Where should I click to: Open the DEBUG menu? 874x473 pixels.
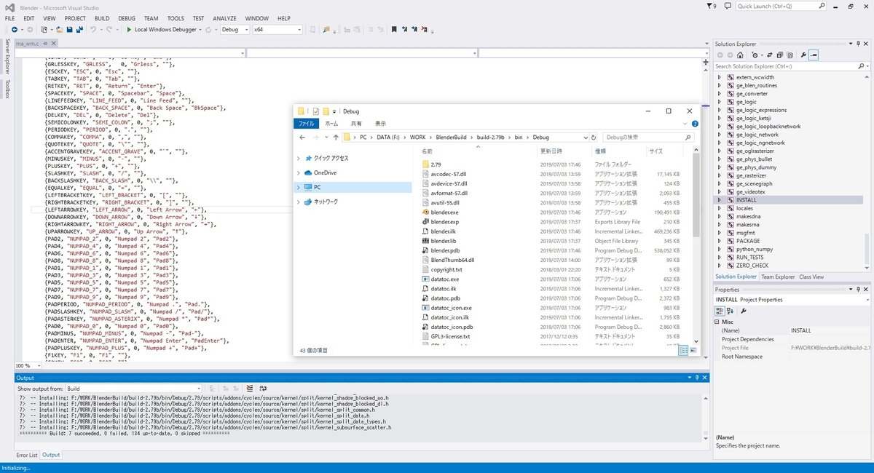coord(127,18)
